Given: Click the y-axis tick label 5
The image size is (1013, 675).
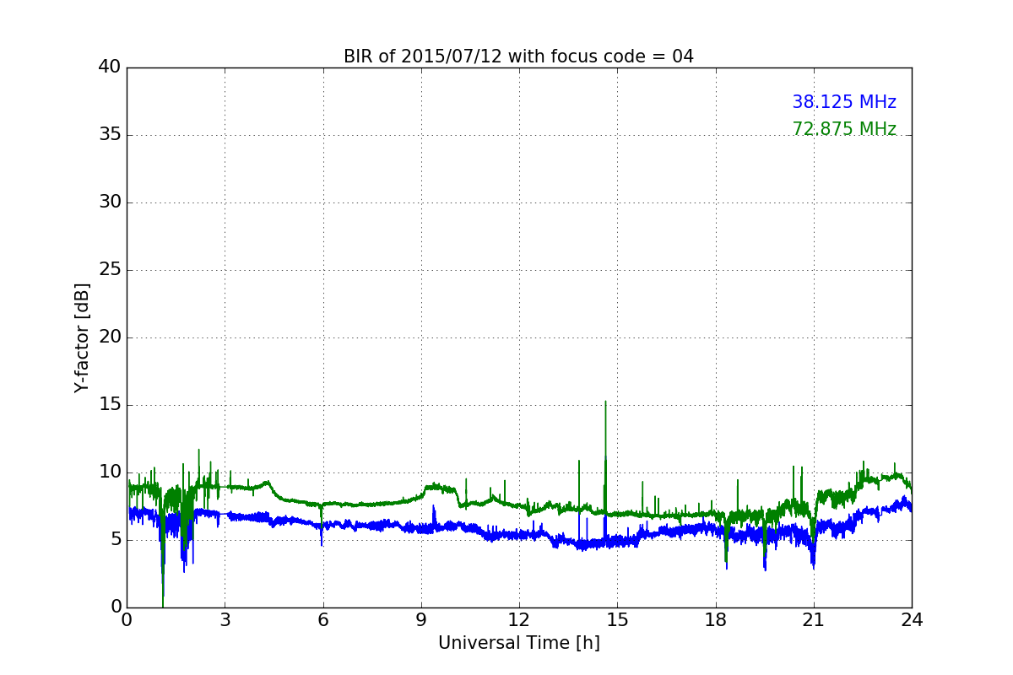Looking at the screenshot, I should [x=115, y=540].
